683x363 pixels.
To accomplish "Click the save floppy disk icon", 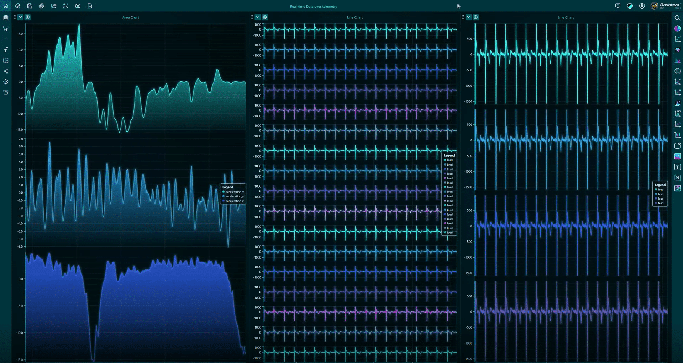I will click(30, 6).
